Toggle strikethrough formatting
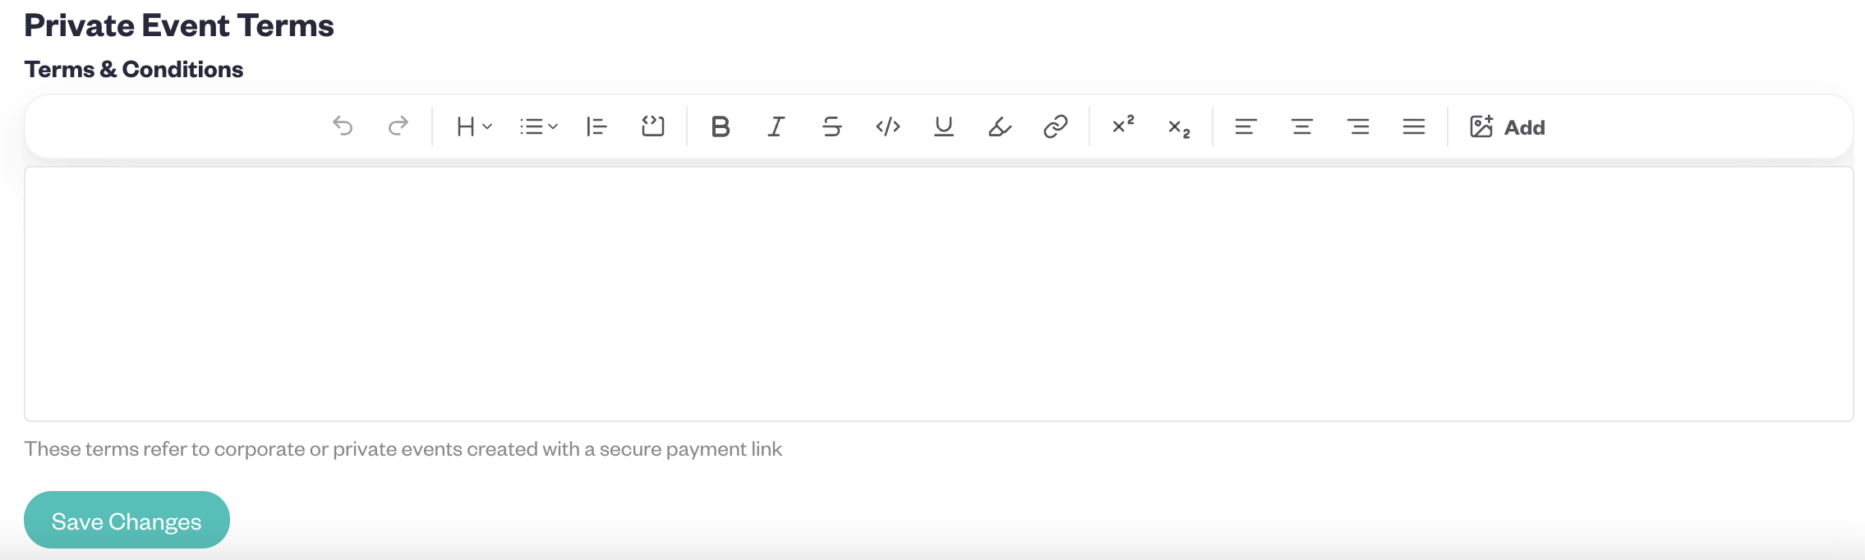This screenshot has height=560, width=1865. coord(831,126)
